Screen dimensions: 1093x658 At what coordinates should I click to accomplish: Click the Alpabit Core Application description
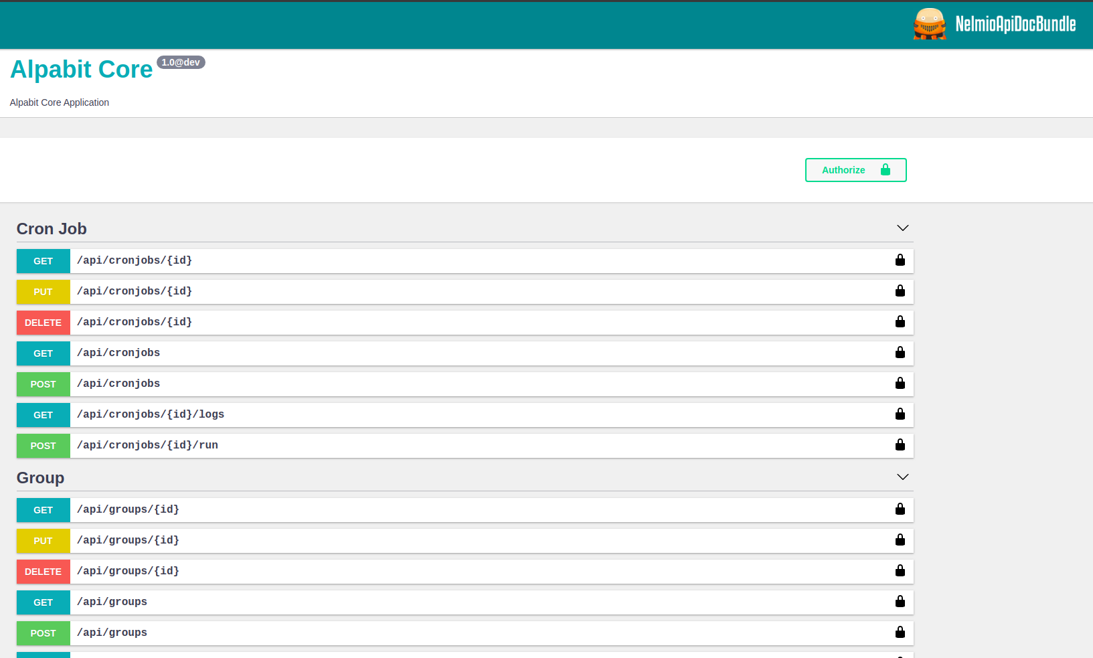click(x=60, y=102)
